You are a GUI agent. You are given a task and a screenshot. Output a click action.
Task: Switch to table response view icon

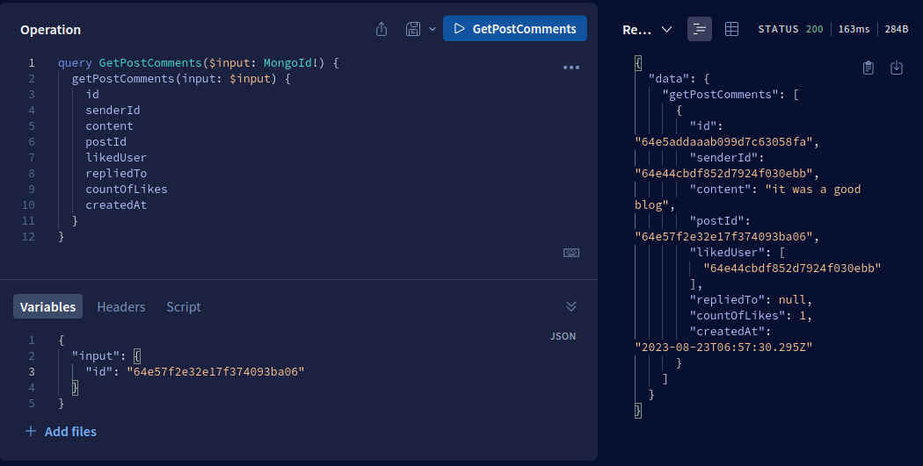[x=731, y=29]
